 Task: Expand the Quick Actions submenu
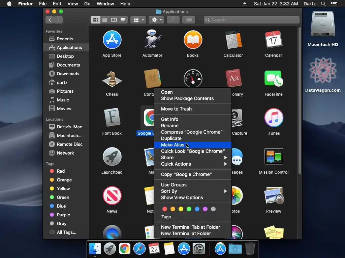point(193,164)
